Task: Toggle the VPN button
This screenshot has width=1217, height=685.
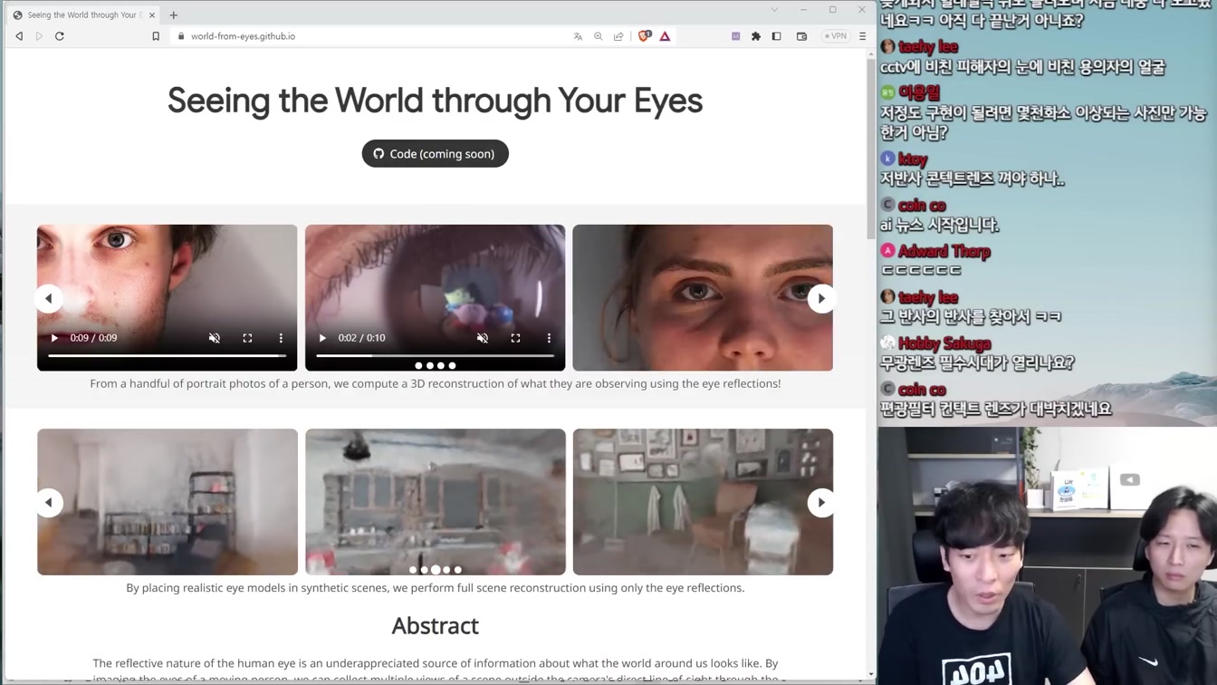Action: tap(836, 36)
